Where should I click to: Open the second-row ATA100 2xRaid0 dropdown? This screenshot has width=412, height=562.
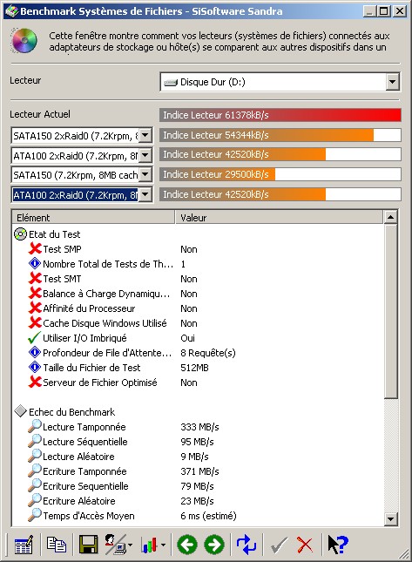(145, 156)
